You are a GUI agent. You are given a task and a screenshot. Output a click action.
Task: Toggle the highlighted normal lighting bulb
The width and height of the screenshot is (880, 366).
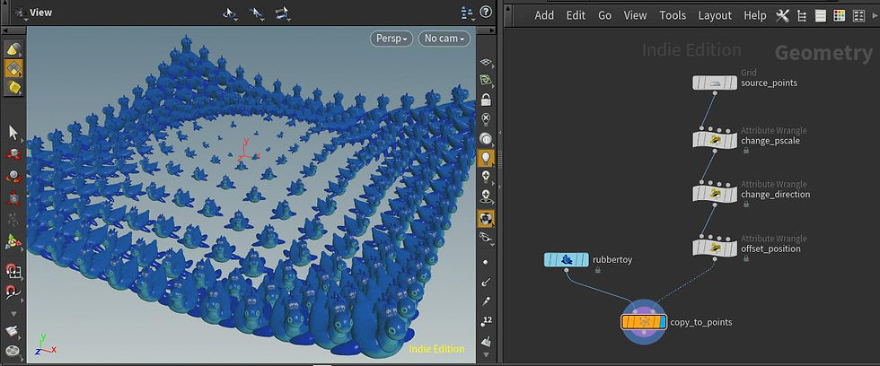[x=486, y=158]
